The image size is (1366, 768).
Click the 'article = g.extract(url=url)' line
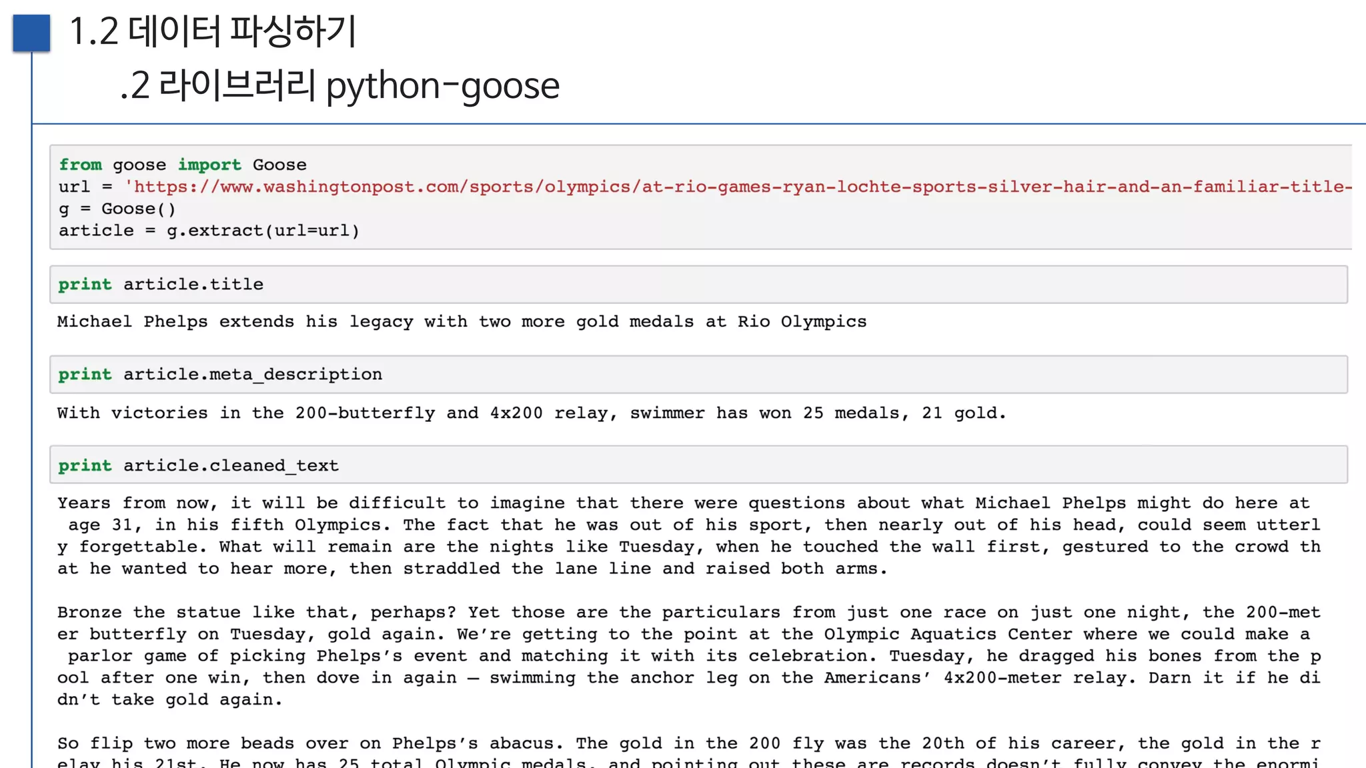[x=209, y=231]
